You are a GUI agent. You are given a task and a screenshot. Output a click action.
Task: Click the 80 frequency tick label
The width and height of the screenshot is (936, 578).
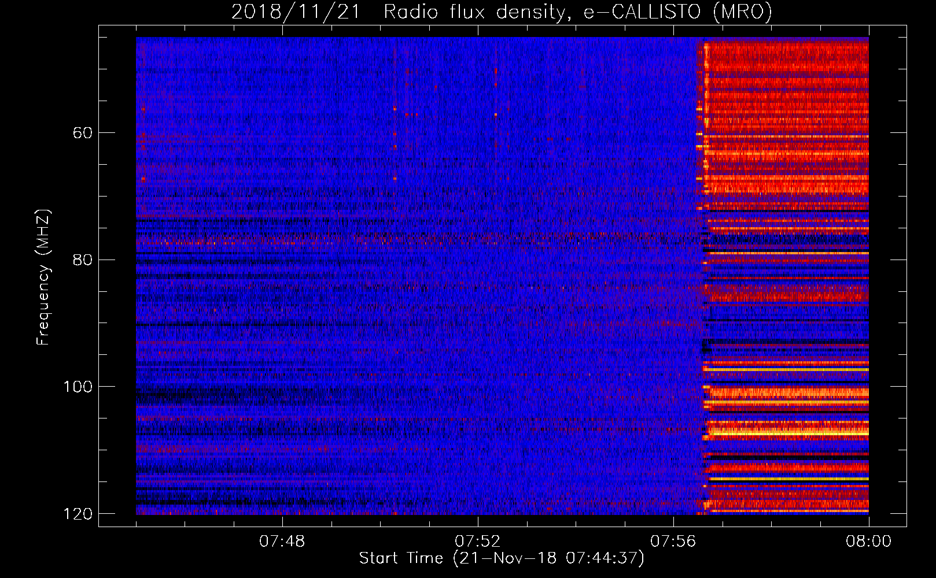click(82, 260)
